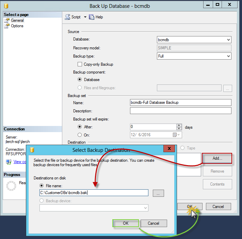Click the browse button next to file name
The width and height of the screenshot is (242, 239).
[x=158, y=193]
